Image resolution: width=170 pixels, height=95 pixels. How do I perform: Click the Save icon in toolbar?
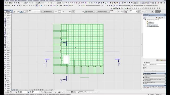click(10, 3)
